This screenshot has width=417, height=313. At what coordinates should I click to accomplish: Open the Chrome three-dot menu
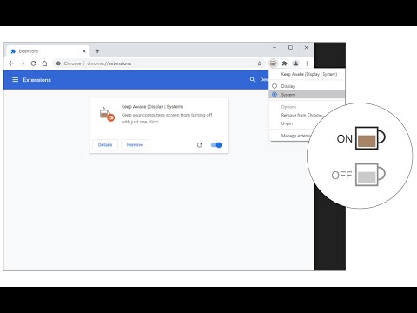307,63
